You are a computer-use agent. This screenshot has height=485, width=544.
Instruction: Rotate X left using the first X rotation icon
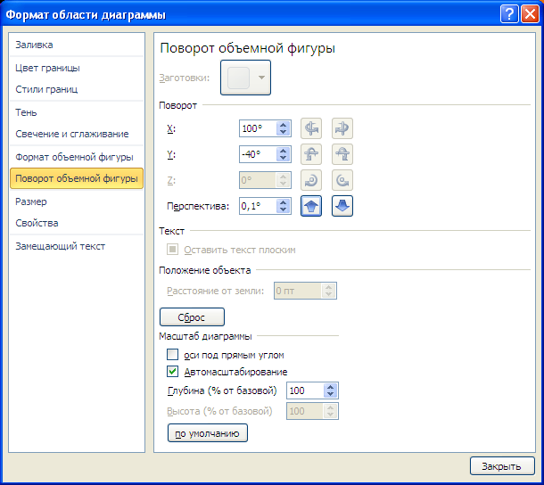[x=311, y=128]
